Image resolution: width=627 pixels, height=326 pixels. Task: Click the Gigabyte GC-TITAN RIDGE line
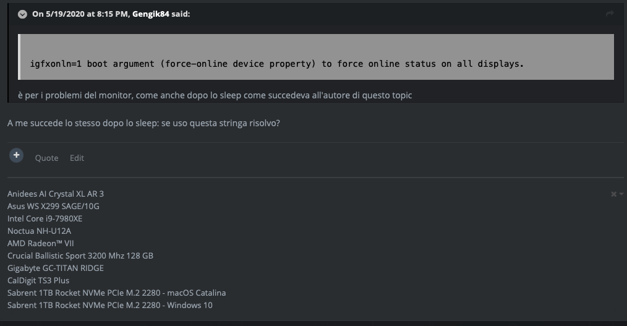pyautogui.click(x=56, y=268)
